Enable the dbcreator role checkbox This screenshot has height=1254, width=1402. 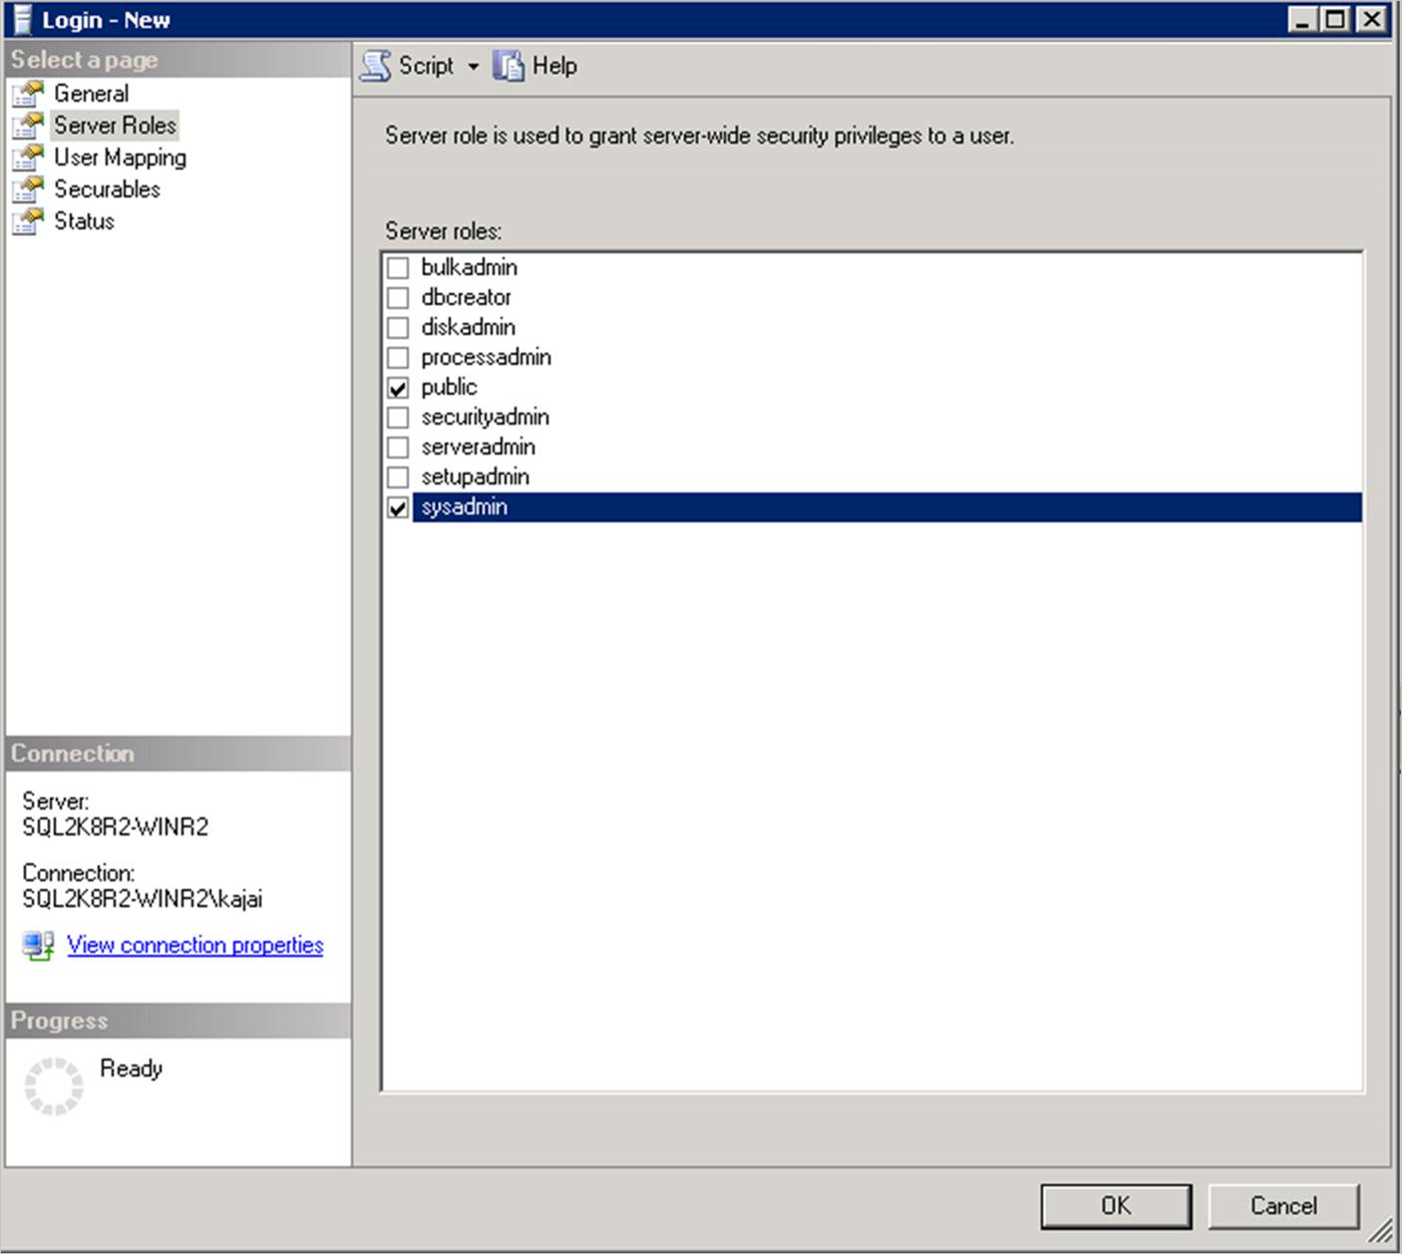[398, 296]
